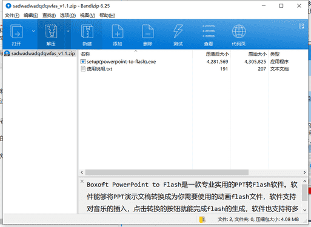Expand the Extract button dropdown arrow

[68, 31]
